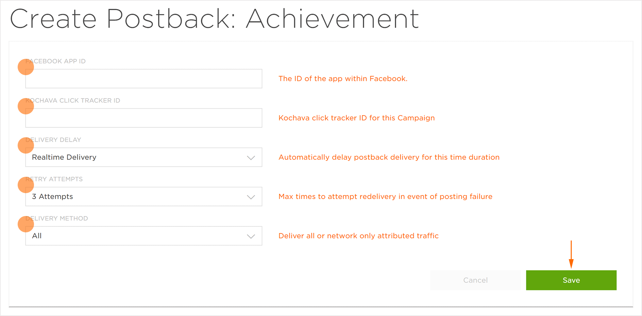The width and height of the screenshot is (642, 316).
Task: Click the chevron arrow in Delivery Method dropdown
Action: [251, 236]
